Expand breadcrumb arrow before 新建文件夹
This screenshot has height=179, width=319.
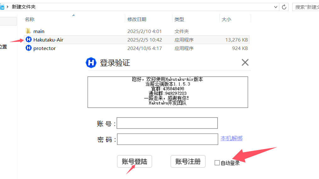[8, 7]
